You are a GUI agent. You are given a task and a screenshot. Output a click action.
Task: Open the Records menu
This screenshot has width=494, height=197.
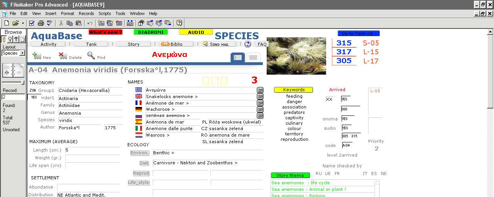86,13
